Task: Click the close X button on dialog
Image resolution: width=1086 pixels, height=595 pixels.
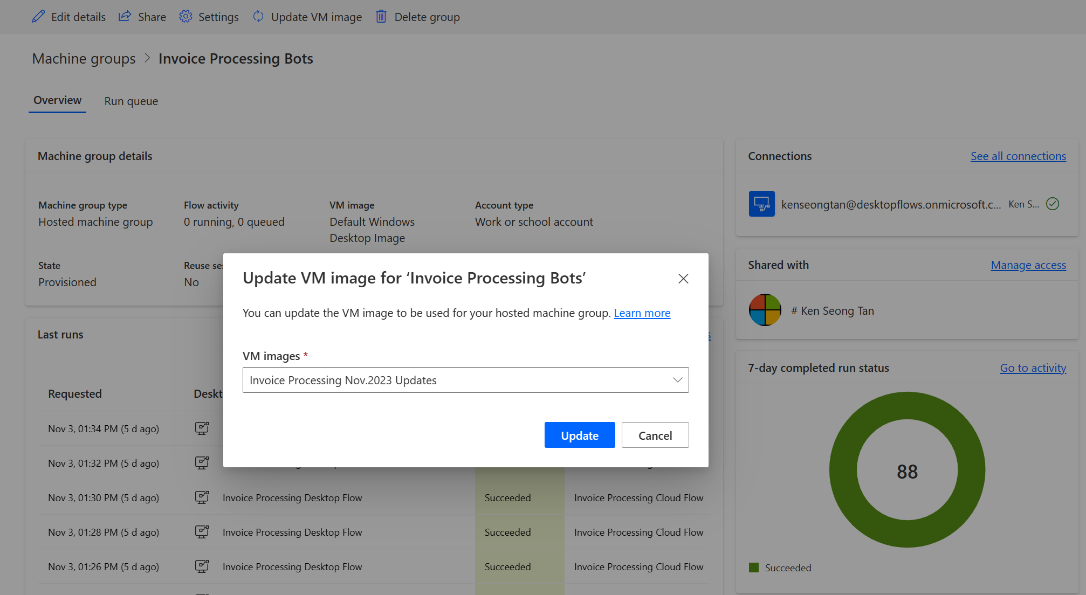Action: click(x=683, y=279)
